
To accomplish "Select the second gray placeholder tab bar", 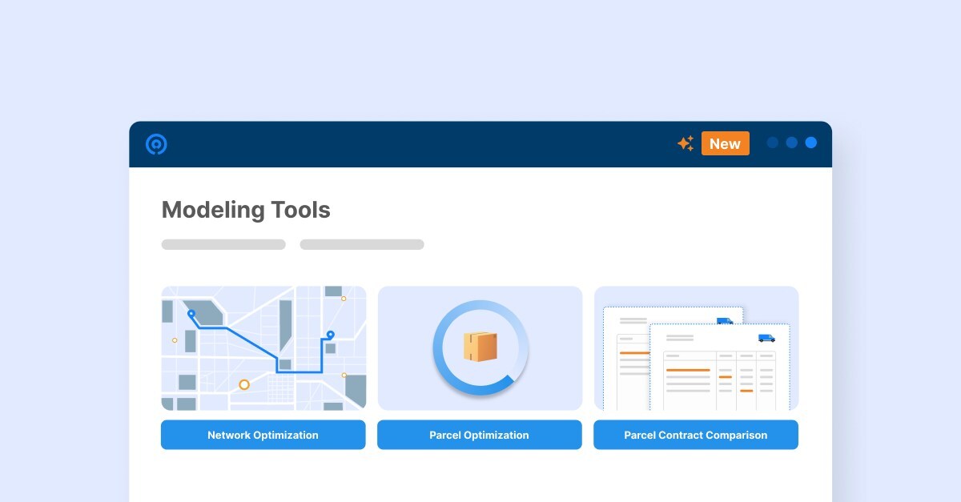I will (x=362, y=244).
